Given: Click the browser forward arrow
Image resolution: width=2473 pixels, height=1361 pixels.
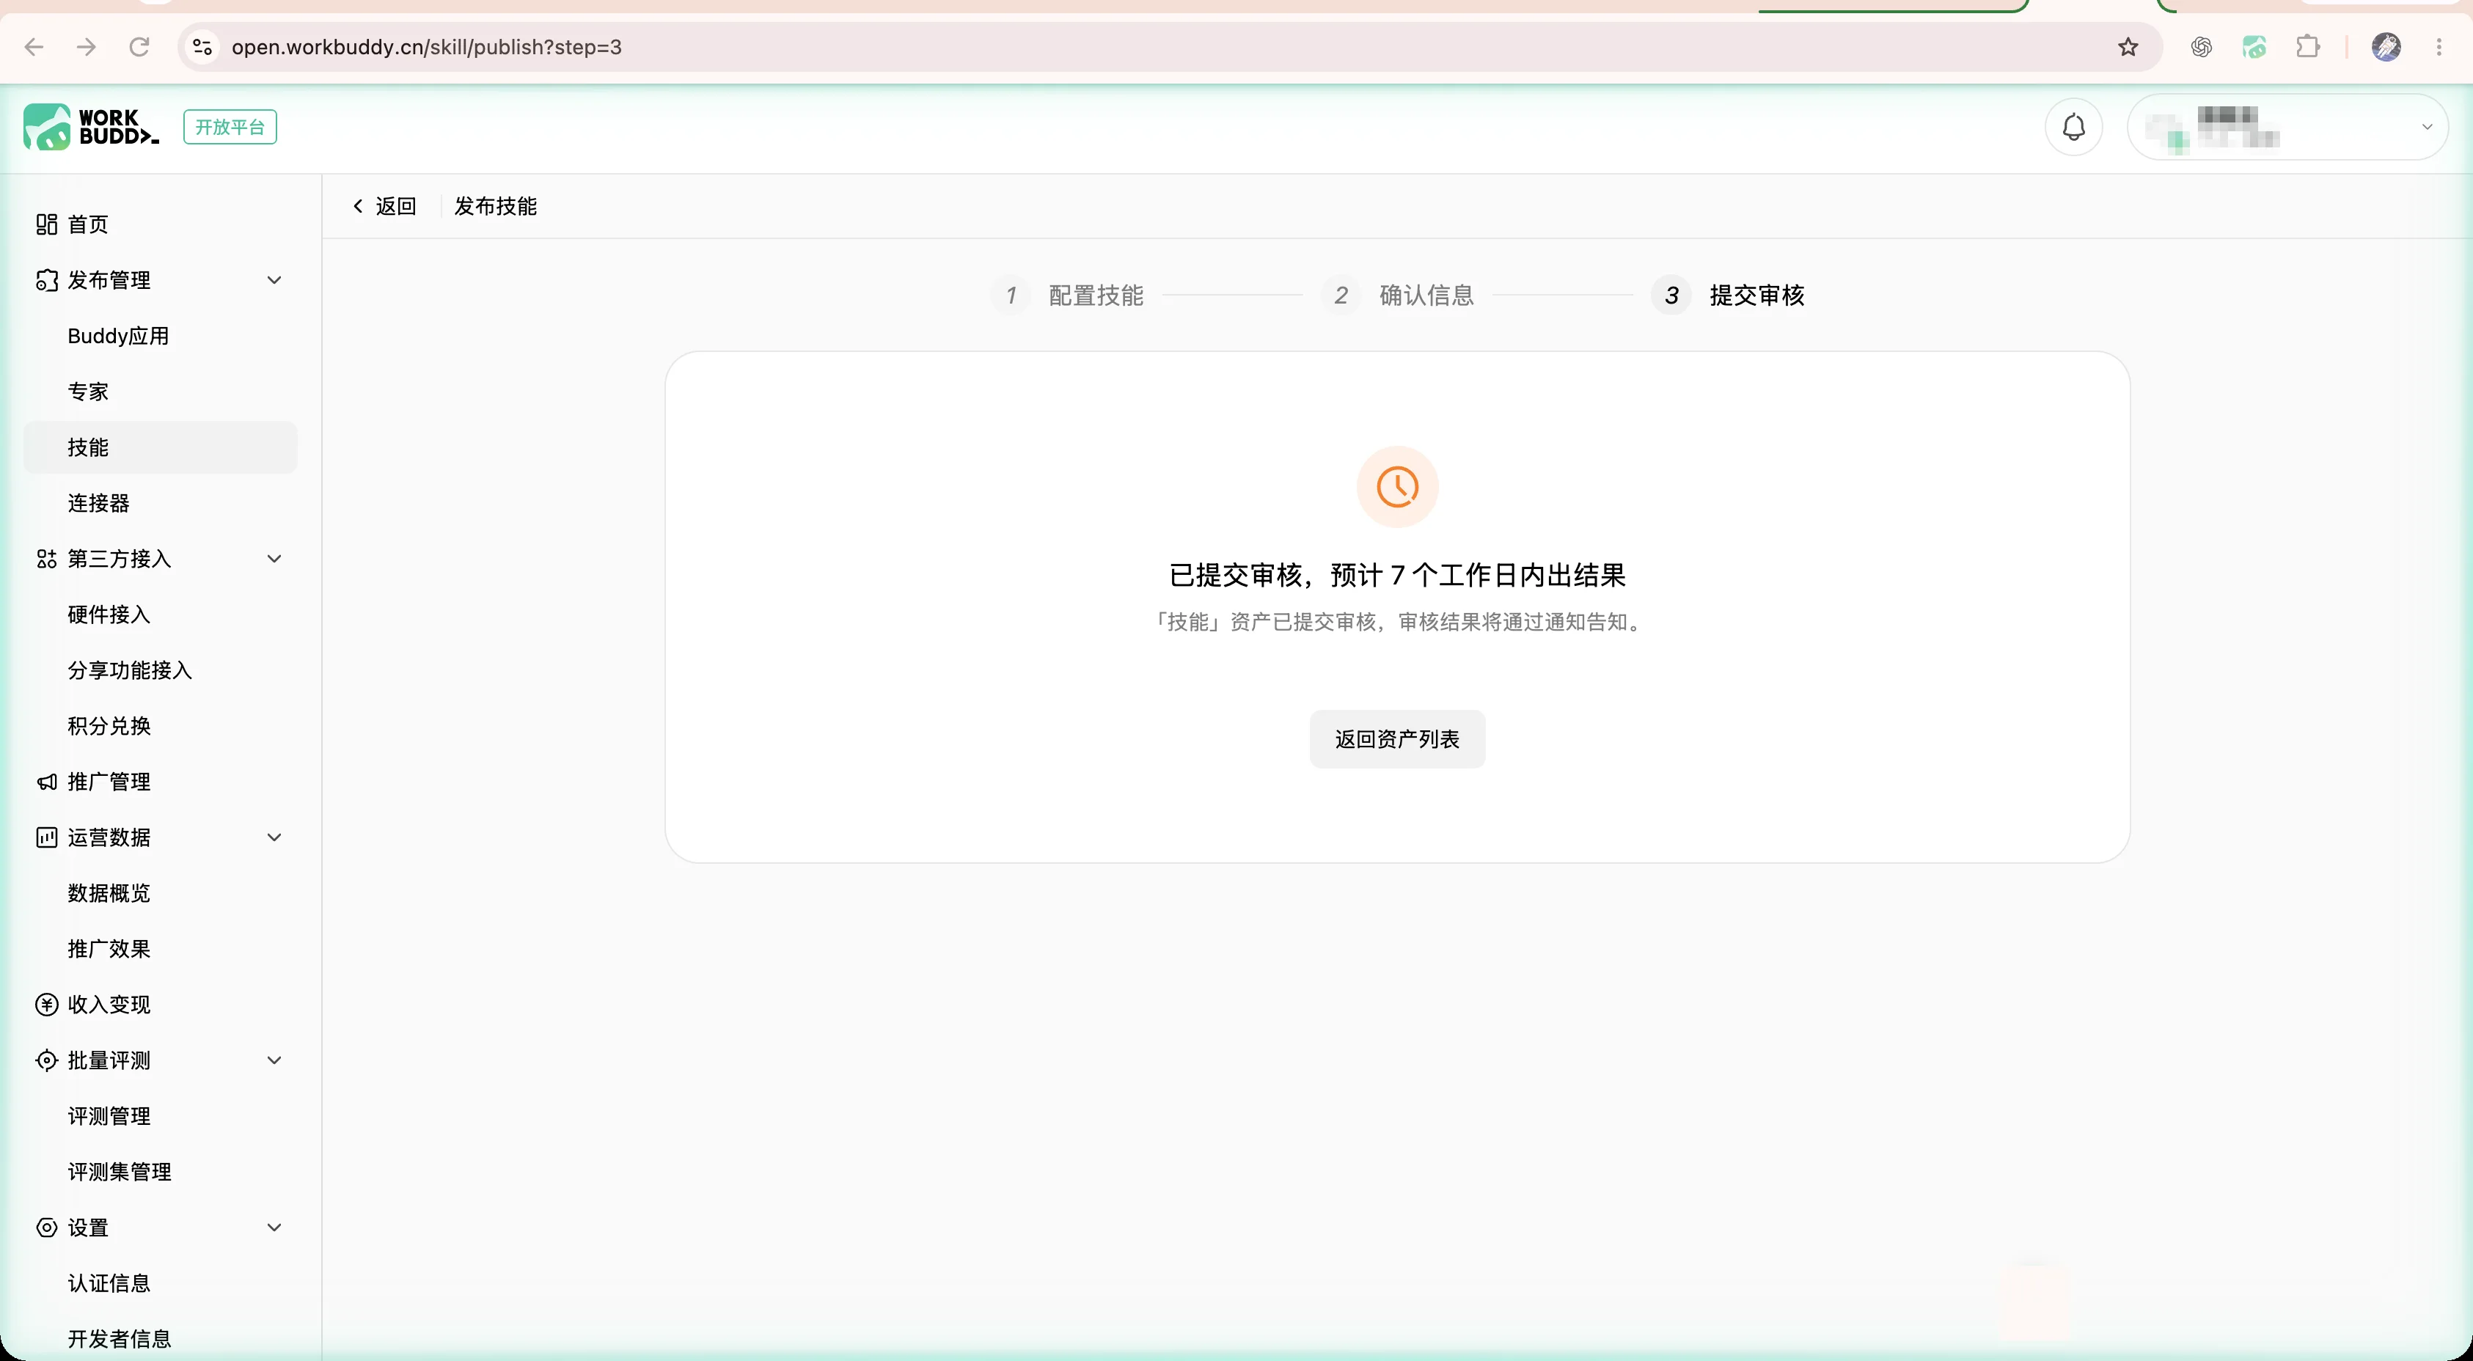Looking at the screenshot, I should pos(87,46).
